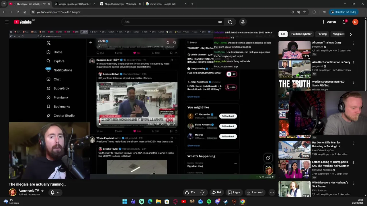
Task: Open the YouTube guide hamburger menu
Action: click(7, 22)
